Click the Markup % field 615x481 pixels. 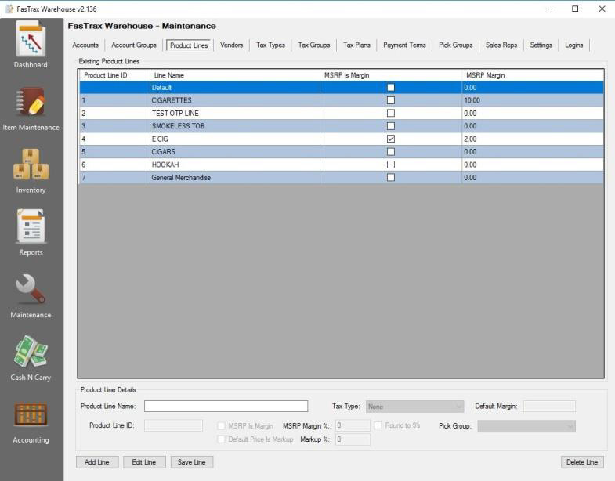[353, 439]
